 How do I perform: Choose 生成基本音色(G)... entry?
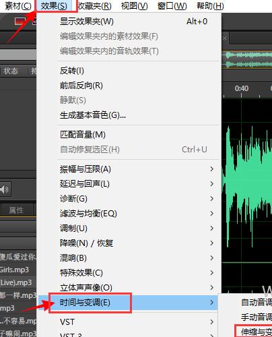129,115
